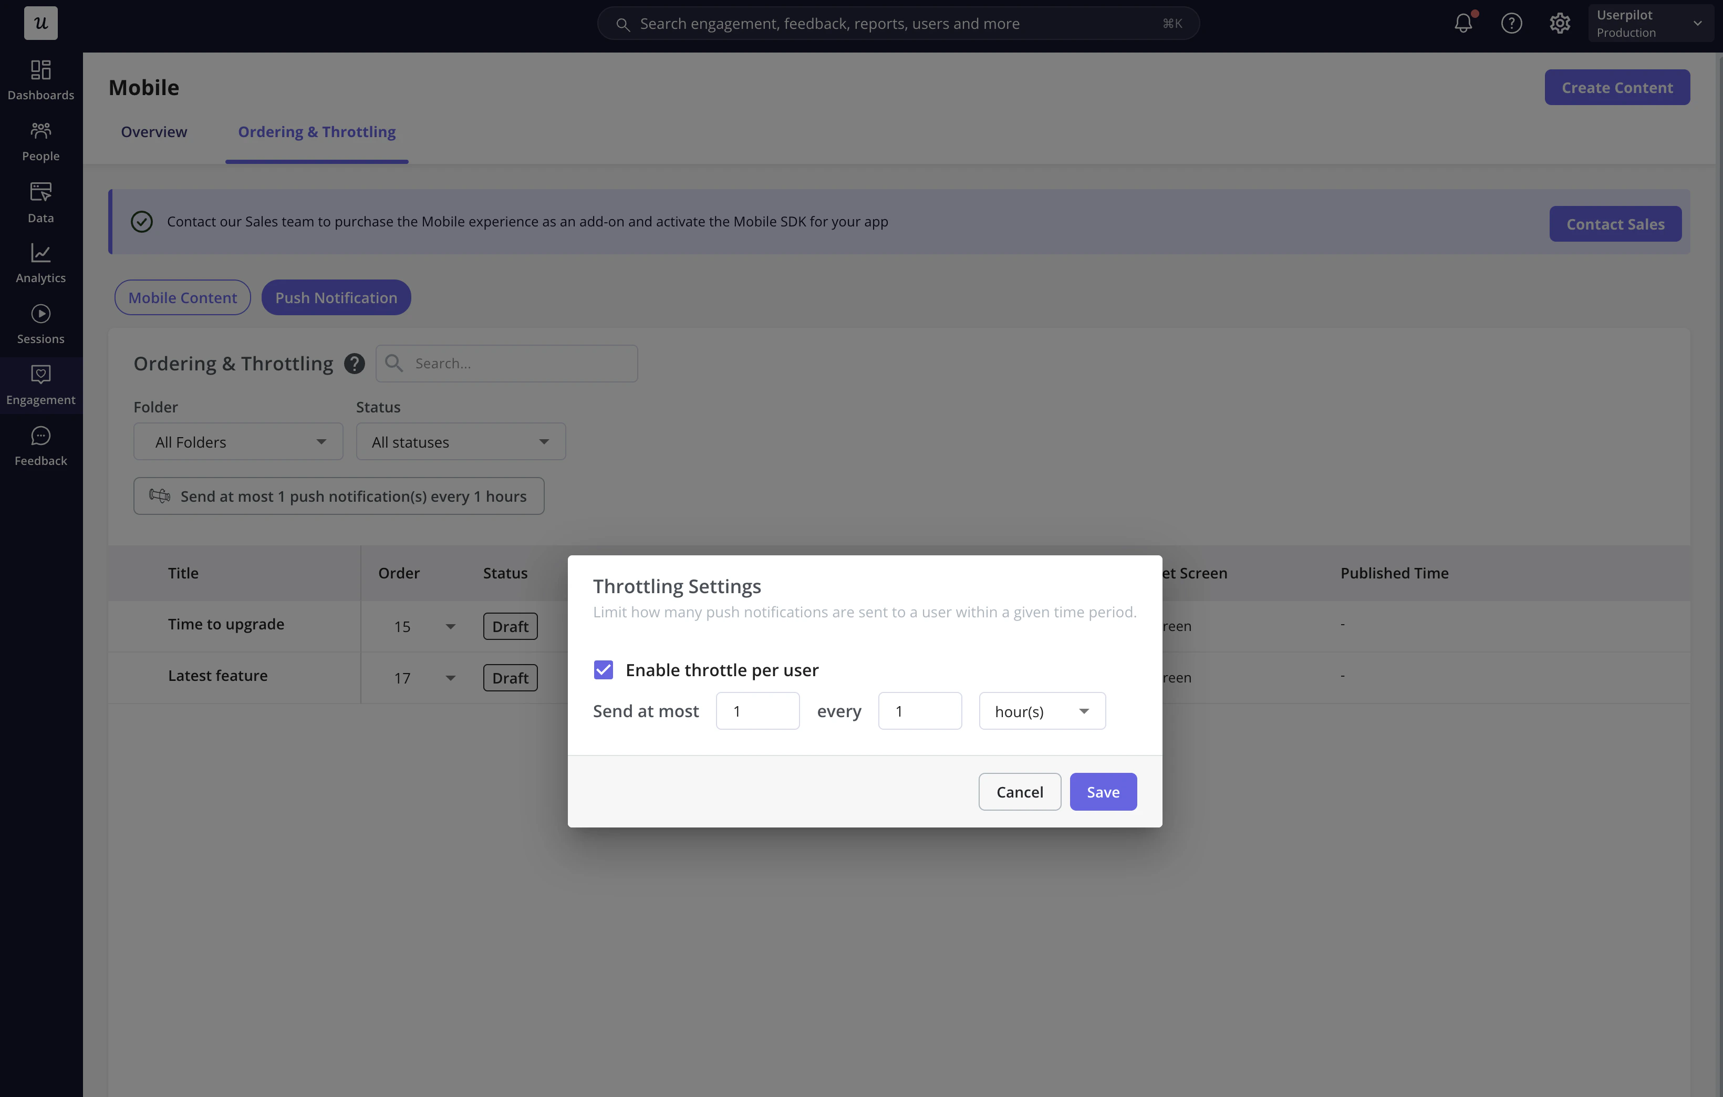This screenshot has height=1097, width=1723.
Task: Open Dashboards from the sidebar
Action: [x=41, y=79]
